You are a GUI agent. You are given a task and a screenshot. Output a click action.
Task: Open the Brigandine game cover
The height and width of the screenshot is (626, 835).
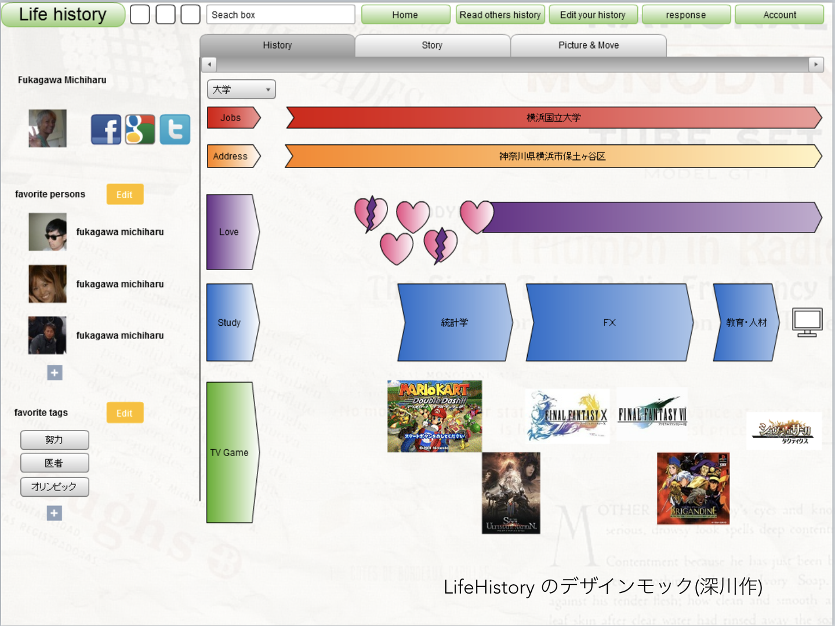693,488
